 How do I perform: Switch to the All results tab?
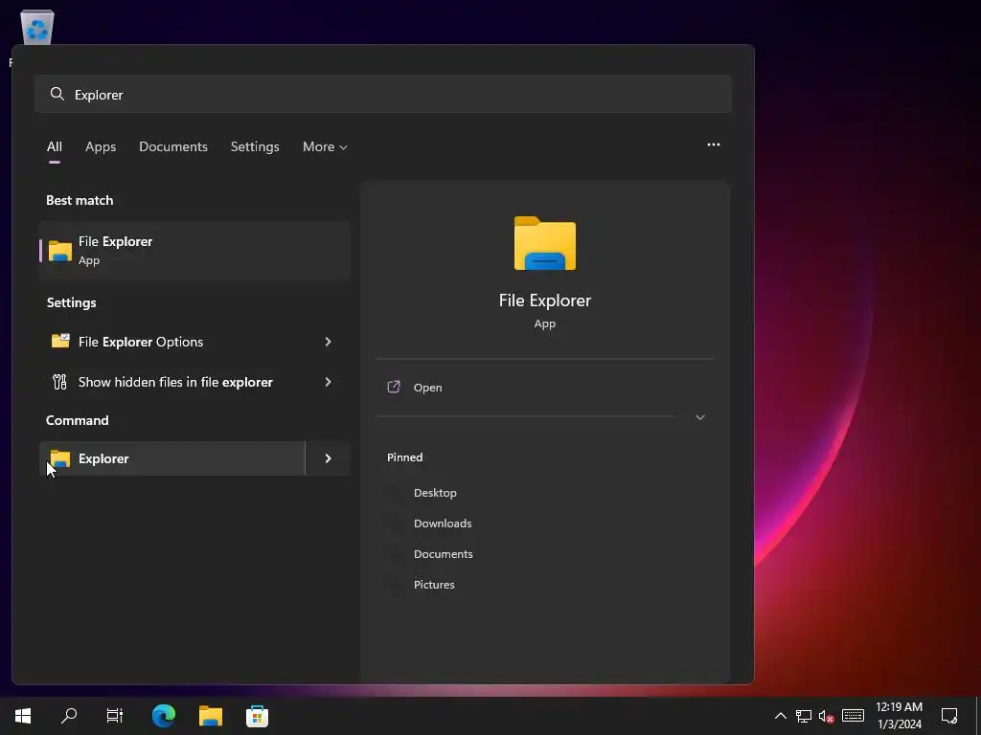point(55,146)
